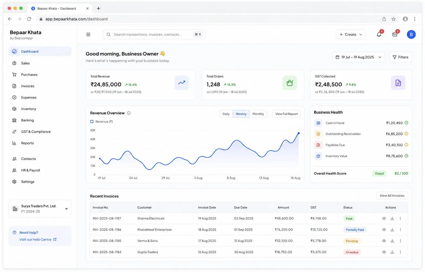Download invoice INV-2025-08-1185
425x272 pixels.
[x=392, y=241]
